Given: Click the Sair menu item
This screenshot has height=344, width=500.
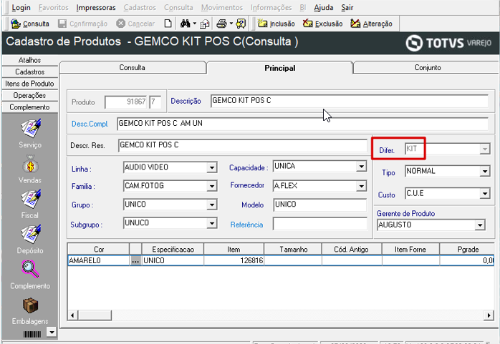Looking at the screenshot, I should [347, 7].
